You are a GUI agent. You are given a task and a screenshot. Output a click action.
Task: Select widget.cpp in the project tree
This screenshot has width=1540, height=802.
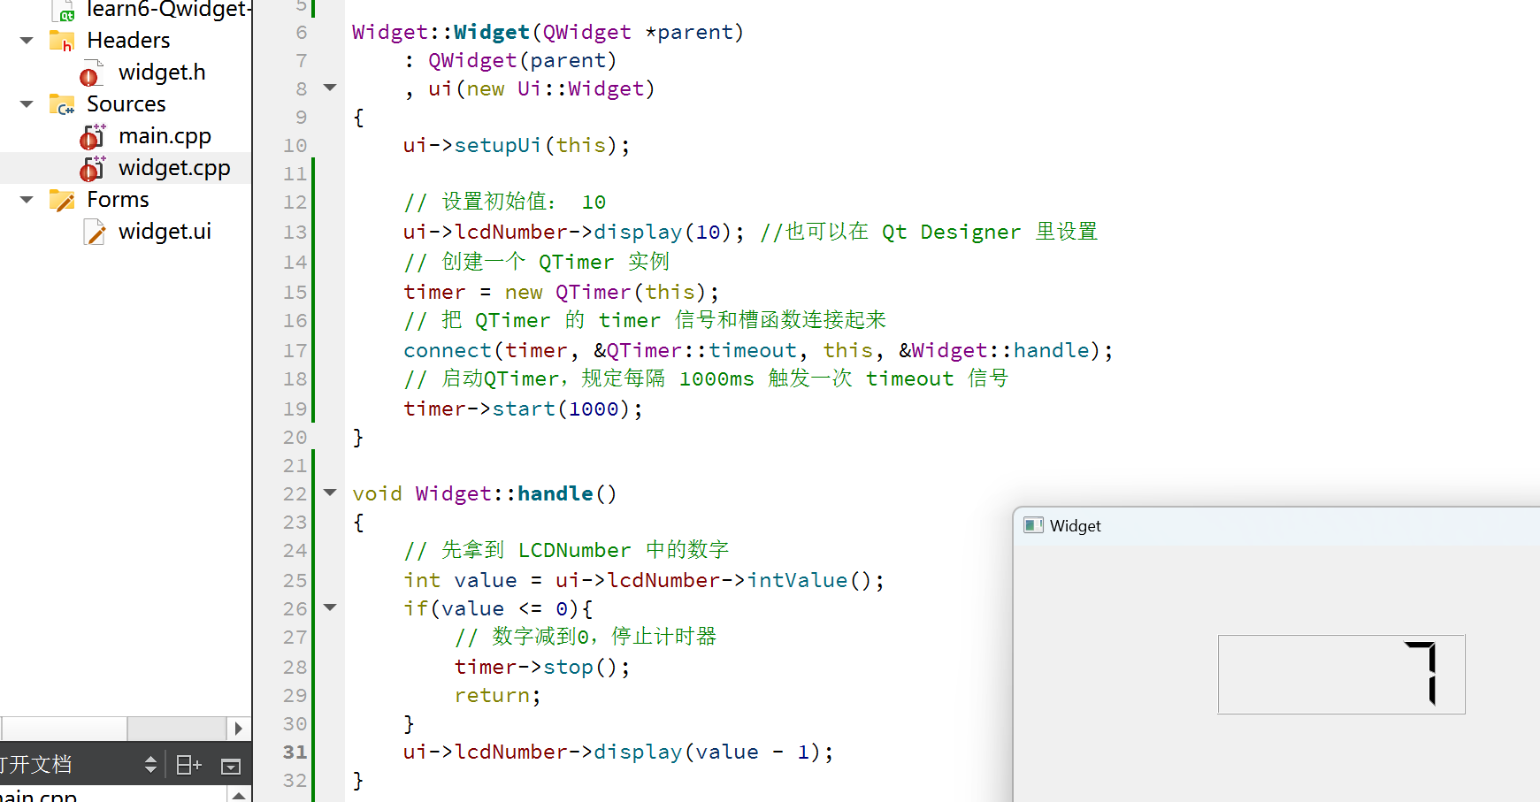tap(174, 168)
